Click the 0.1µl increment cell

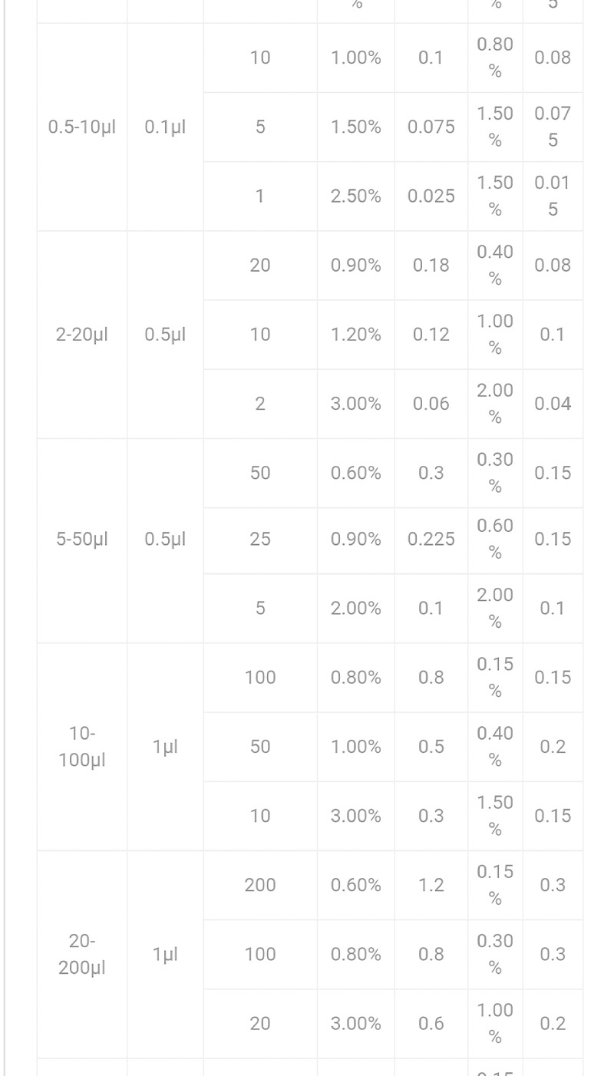pyautogui.click(x=165, y=127)
